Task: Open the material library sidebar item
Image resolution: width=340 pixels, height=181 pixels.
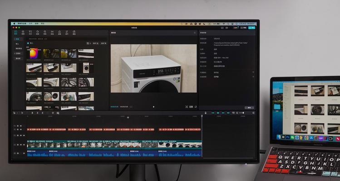Action: pyautogui.click(x=18, y=58)
